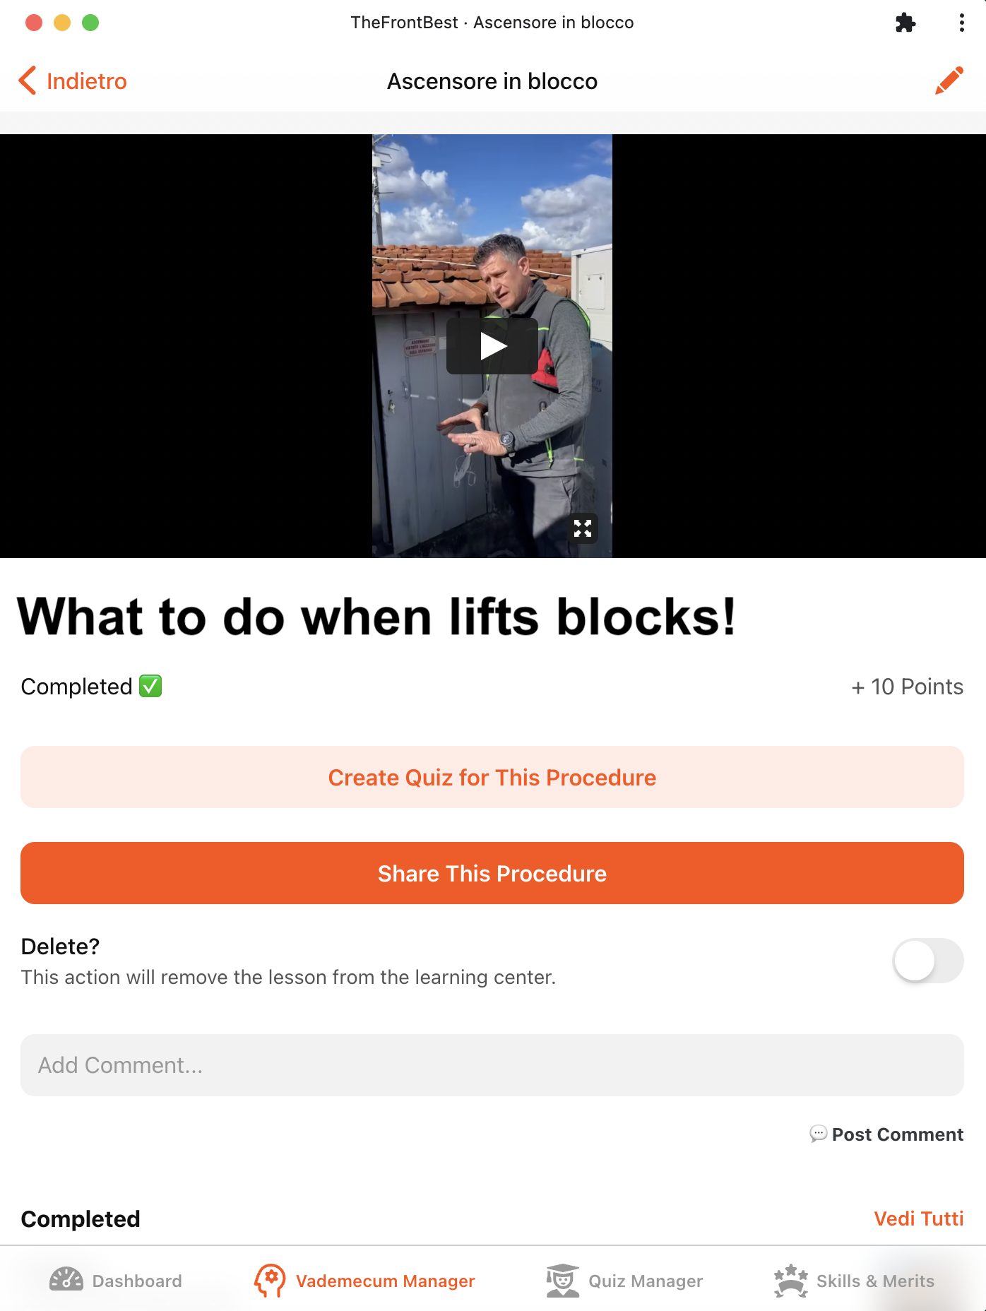Open the Quiz Manager tab

pos(624,1281)
